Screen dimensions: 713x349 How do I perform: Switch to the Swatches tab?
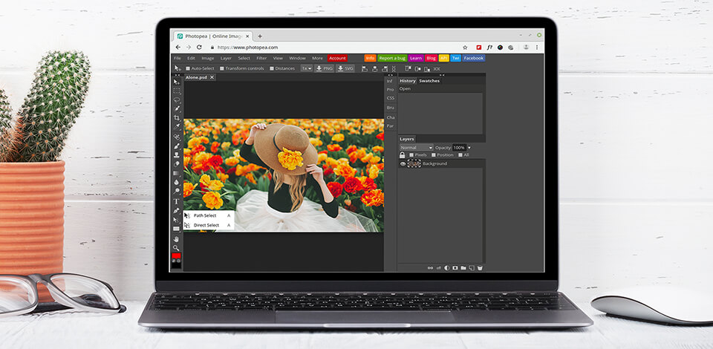pyautogui.click(x=429, y=80)
